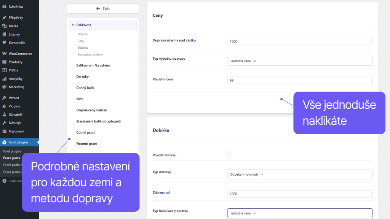Screen dimensions: 390x219
Task: Click the Zpět button
Action: click(102, 8)
